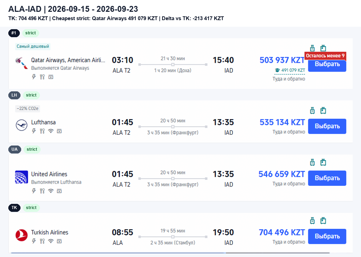Click the Доха layover marker on route line
361x257 pixels.
173,65
